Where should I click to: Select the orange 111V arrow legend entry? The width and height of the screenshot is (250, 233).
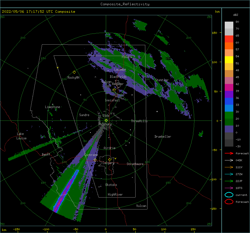229,167
